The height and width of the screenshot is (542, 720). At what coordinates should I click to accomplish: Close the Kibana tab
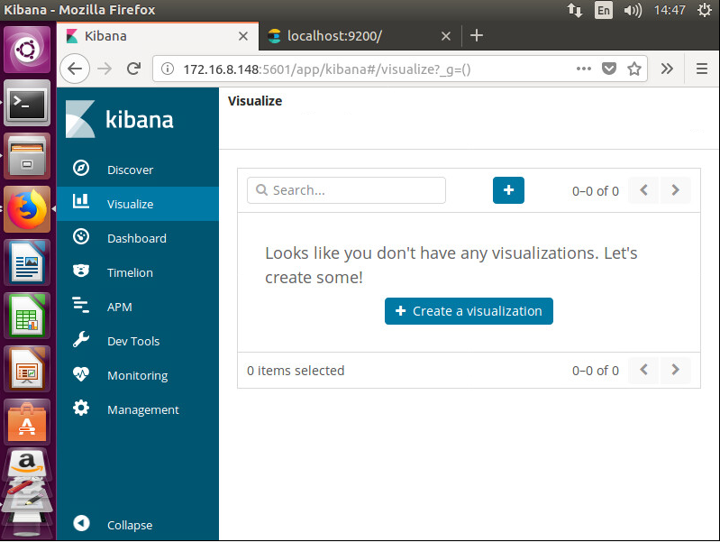click(243, 36)
